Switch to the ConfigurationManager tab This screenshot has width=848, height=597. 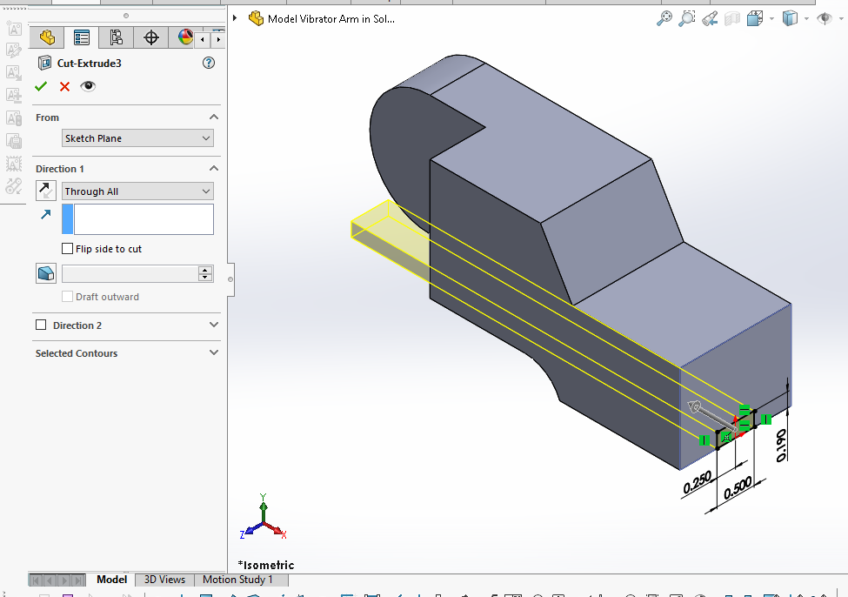pos(116,37)
